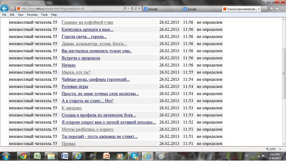Launch Google Chrome from the taskbar
The height and width of the screenshot is (165, 286).
[x=23, y=156]
